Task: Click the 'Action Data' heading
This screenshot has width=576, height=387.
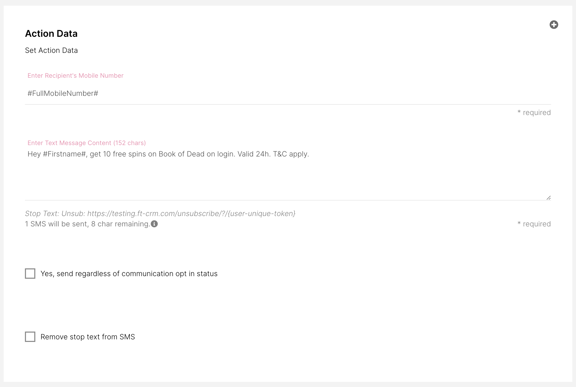Action: (x=51, y=34)
